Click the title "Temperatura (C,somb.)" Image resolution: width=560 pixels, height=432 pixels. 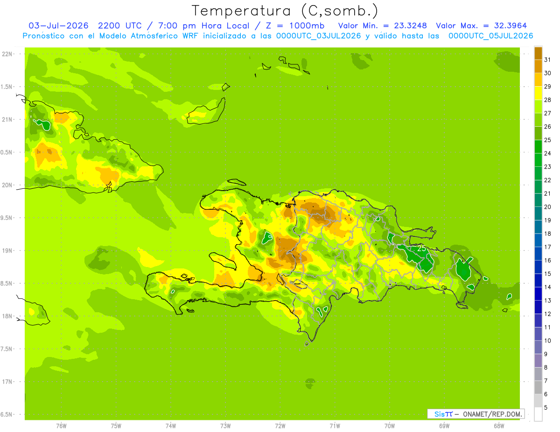coord(285,10)
